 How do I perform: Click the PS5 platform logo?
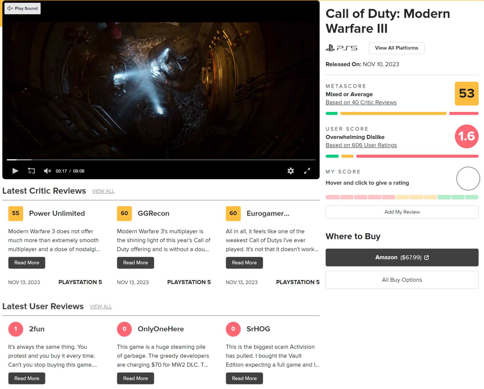tap(342, 48)
